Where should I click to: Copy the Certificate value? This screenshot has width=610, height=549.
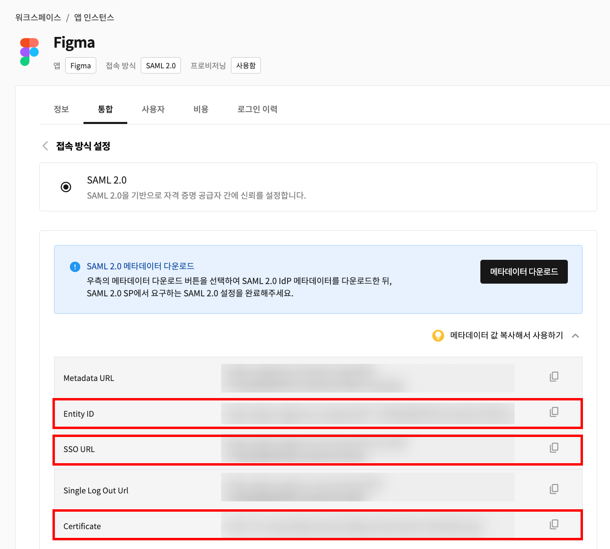[554, 524]
